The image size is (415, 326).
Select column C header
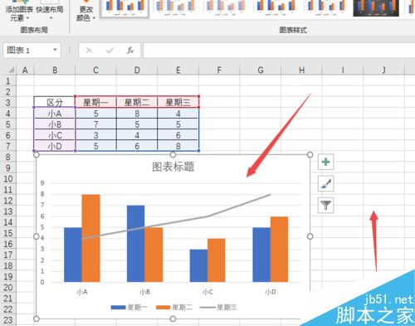tap(95, 71)
